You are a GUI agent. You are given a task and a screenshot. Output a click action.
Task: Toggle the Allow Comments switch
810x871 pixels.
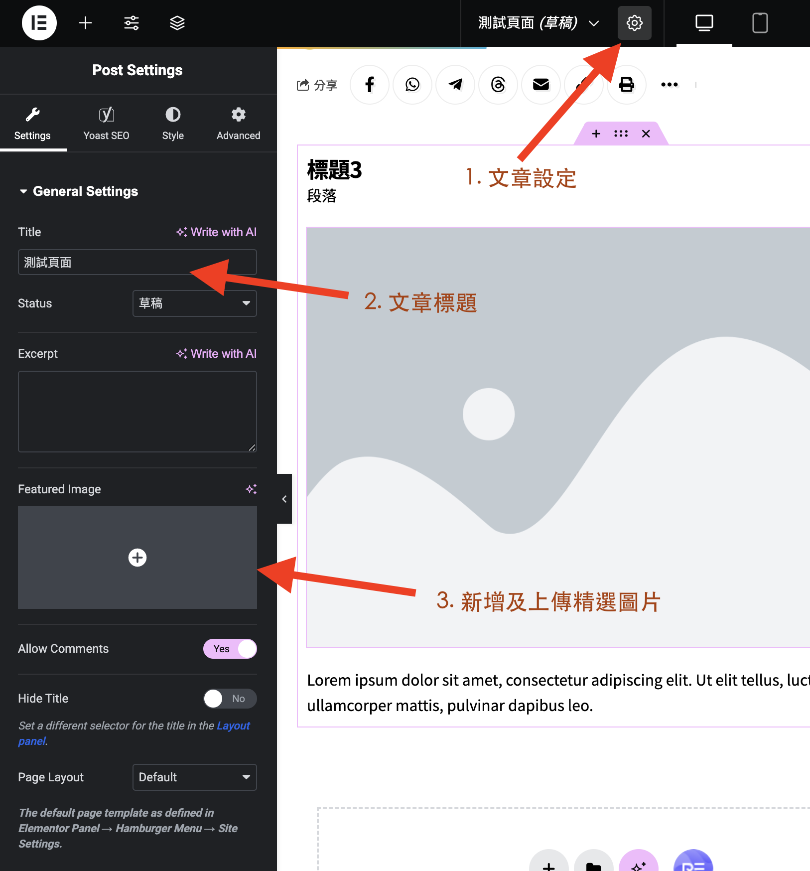(x=230, y=649)
